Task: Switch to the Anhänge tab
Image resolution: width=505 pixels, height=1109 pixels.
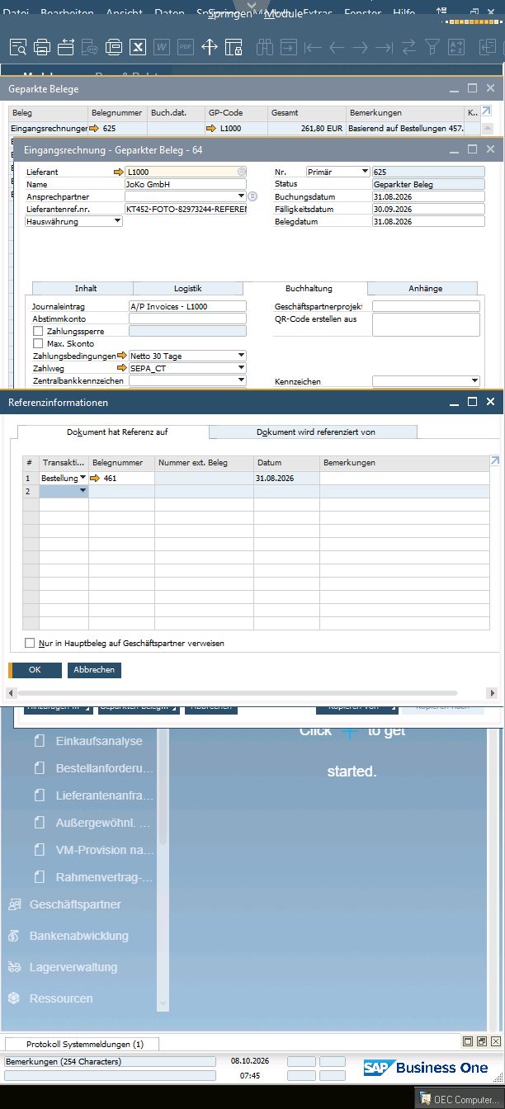Action: coord(426,288)
